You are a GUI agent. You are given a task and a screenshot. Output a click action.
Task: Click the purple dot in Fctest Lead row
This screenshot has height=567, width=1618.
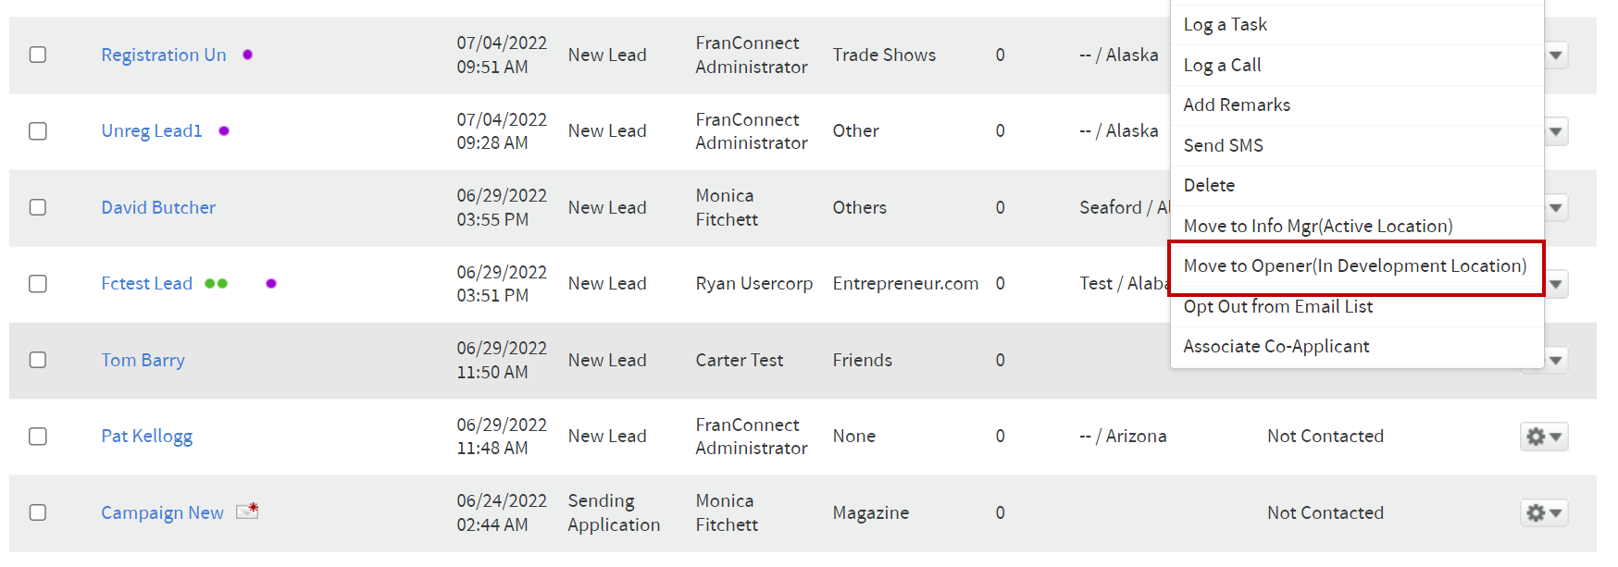point(271,284)
